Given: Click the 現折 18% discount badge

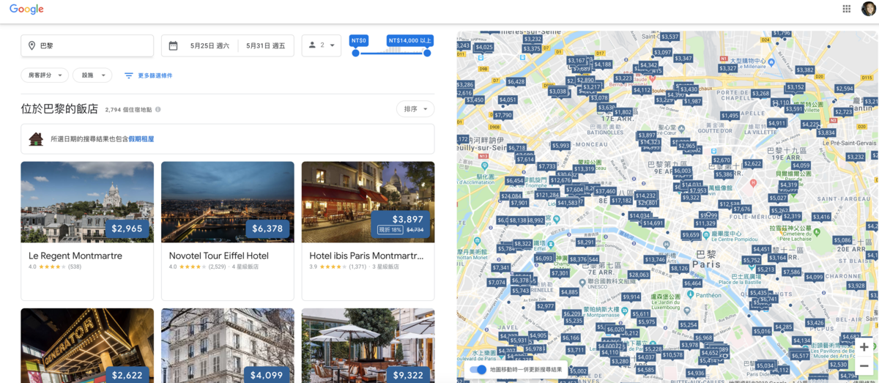Looking at the screenshot, I should 390,230.
